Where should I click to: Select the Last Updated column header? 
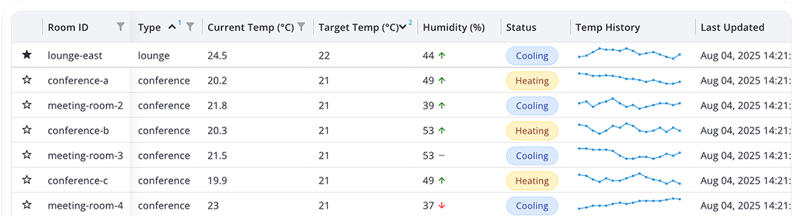pos(733,27)
